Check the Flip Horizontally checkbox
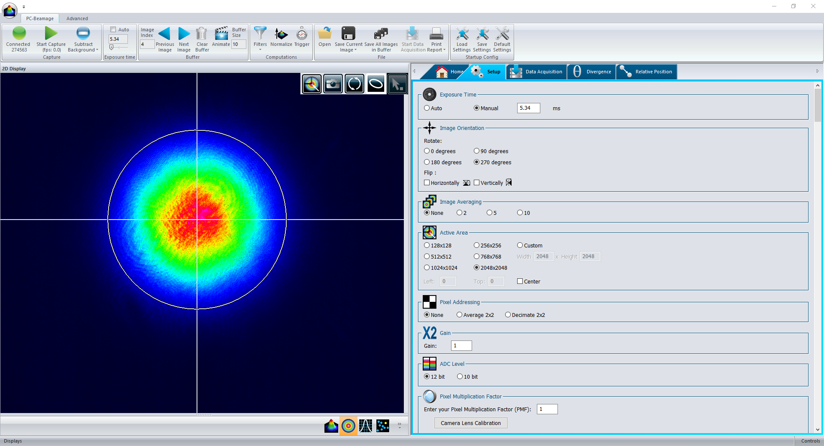Viewport: 824px width, 446px height. (x=427, y=183)
